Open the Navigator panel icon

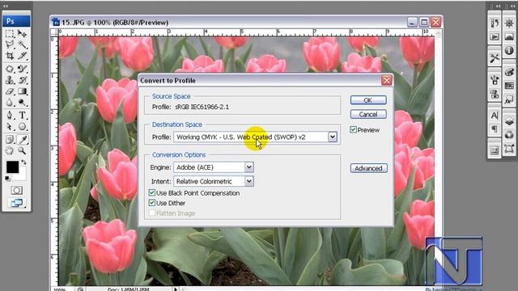tap(509, 23)
